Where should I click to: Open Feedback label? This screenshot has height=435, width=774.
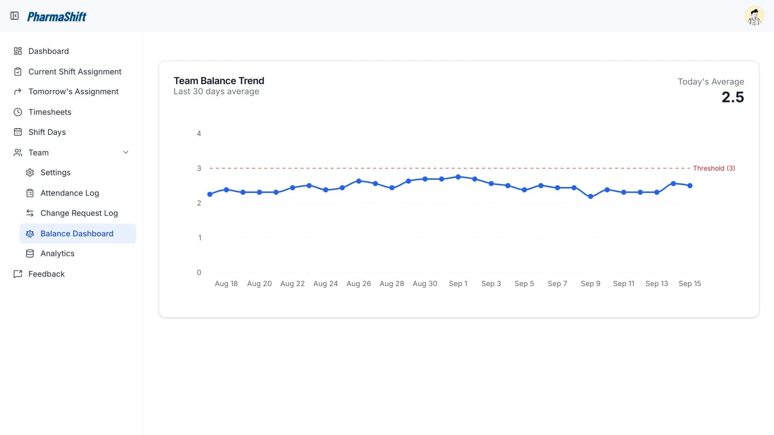[46, 274]
